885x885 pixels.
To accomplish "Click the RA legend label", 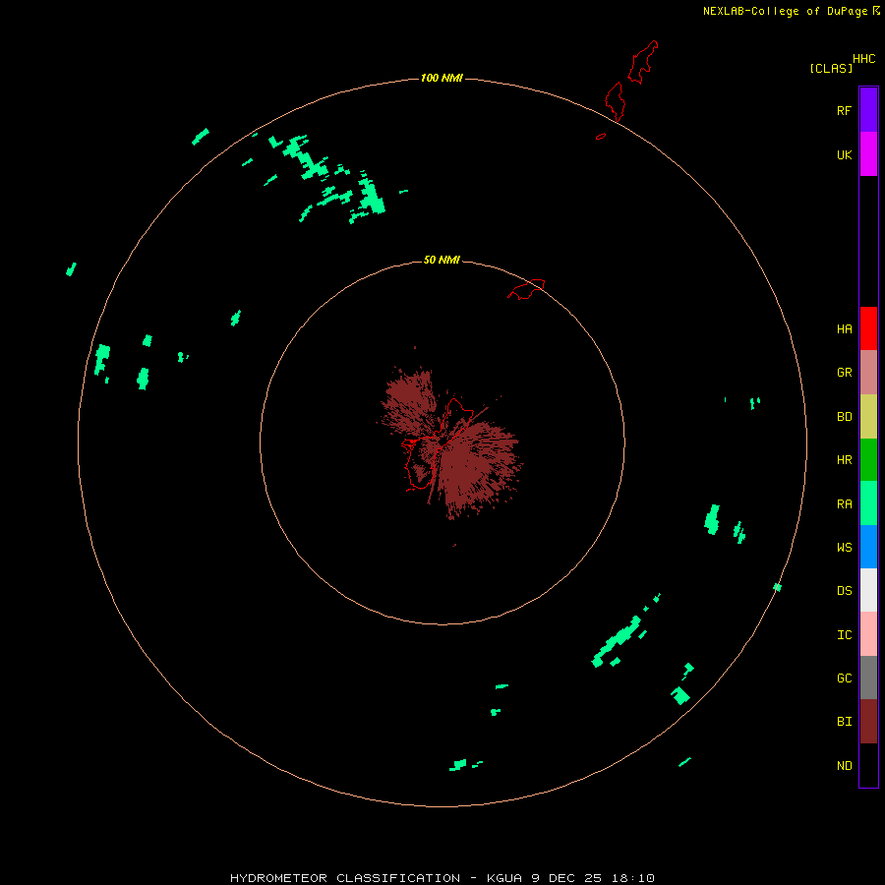I will 844,504.
